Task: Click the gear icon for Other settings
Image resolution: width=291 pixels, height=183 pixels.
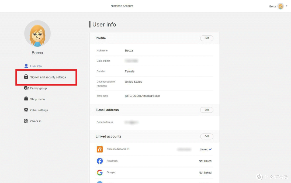Action: click(x=26, y=110)
